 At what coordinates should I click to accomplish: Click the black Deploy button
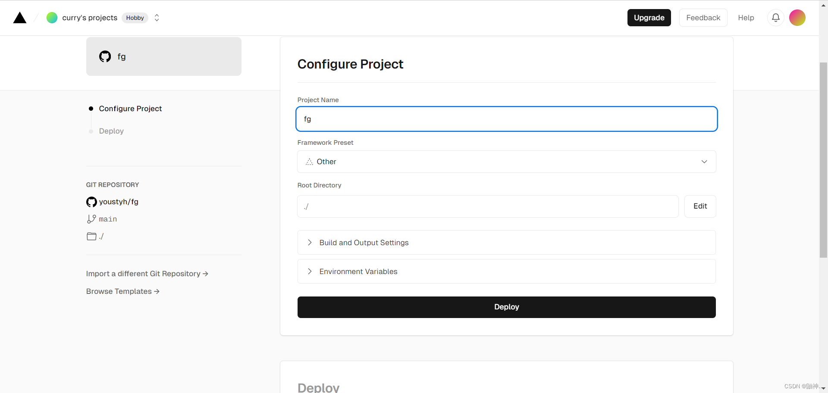(506, 307)
